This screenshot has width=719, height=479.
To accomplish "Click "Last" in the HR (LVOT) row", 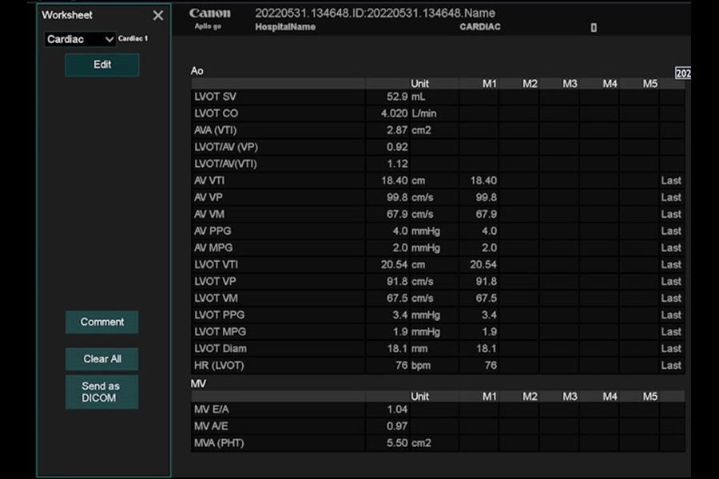I will coord(671,366).
